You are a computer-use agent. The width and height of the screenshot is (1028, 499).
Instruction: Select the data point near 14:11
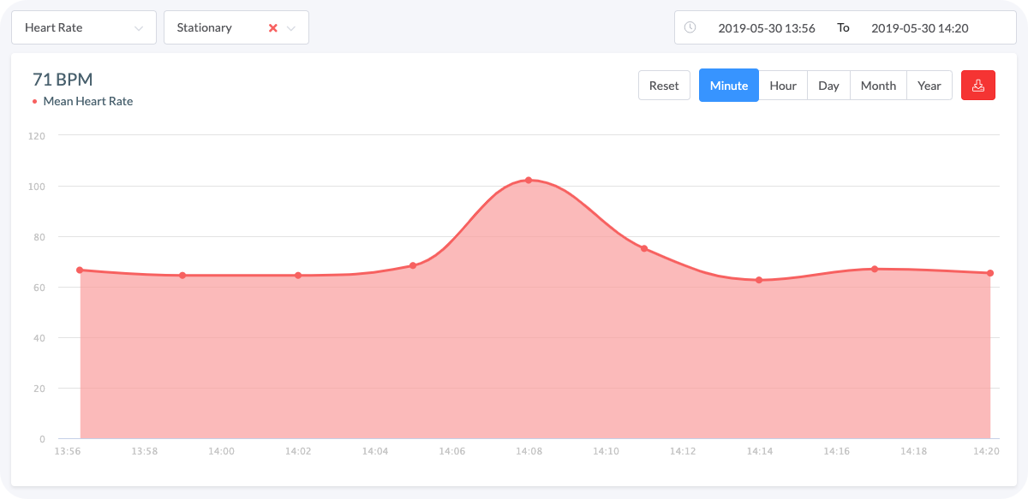pos(645,247)
